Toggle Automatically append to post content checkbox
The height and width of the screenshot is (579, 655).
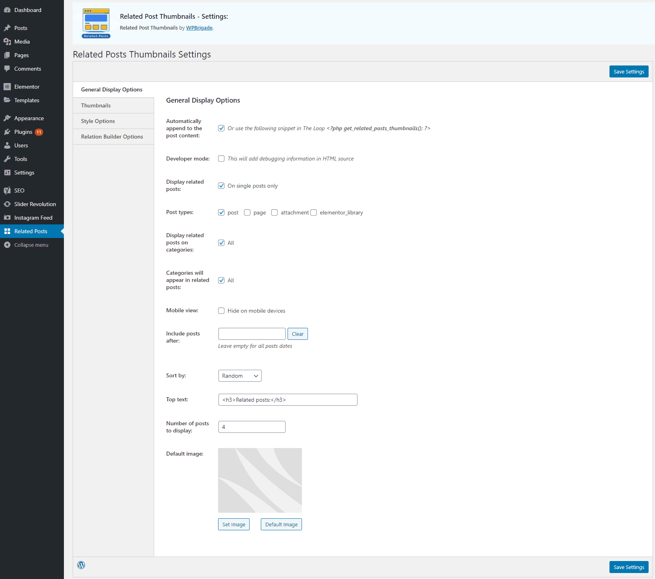[221, 128]
